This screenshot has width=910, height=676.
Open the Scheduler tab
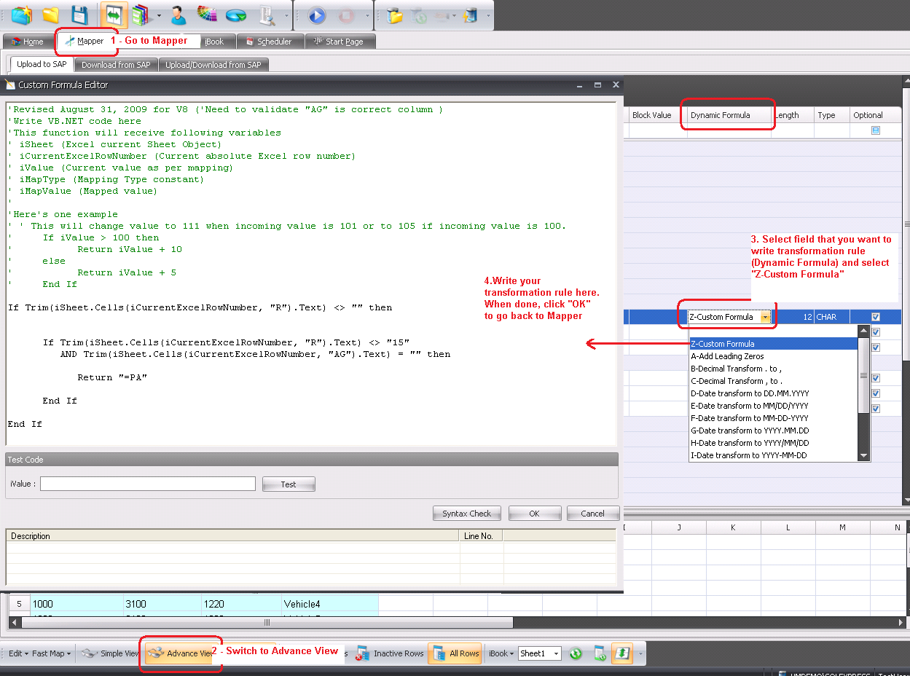[x=268, y=42]
